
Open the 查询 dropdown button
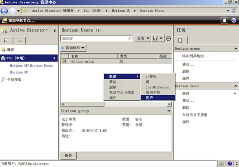click(143, 38)
